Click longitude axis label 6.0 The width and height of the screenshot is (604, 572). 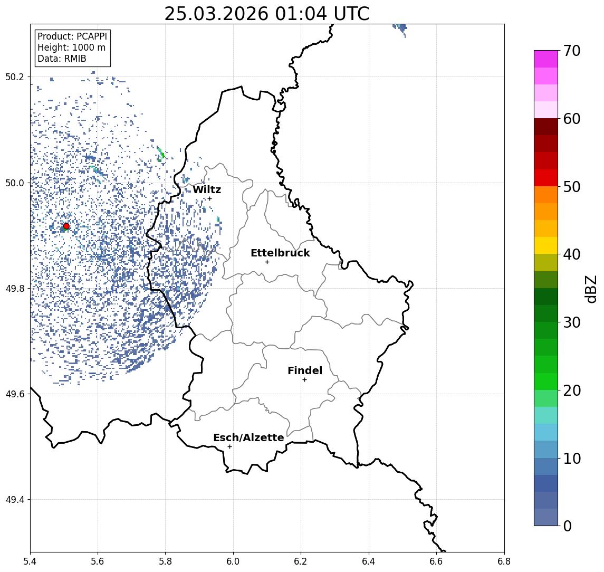click(233, 561)
